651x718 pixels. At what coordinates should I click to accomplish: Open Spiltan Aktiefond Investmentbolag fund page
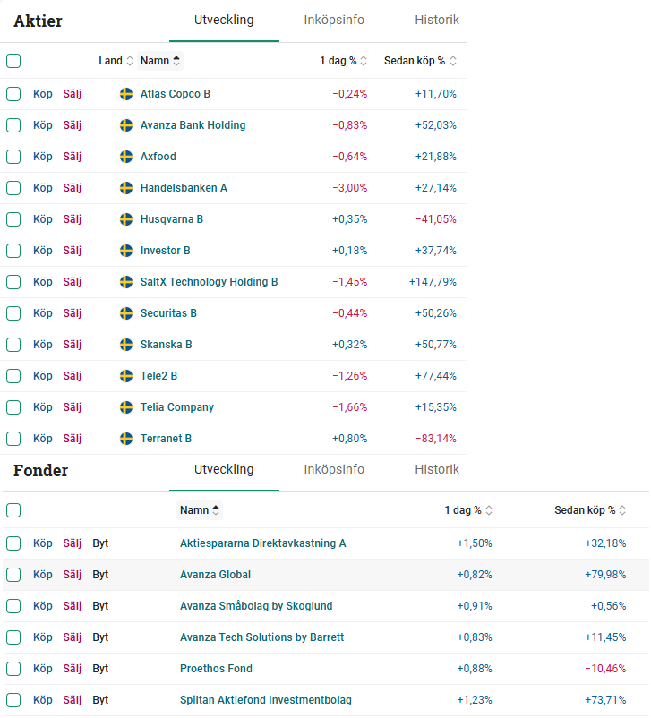click(x=266, y=700)
